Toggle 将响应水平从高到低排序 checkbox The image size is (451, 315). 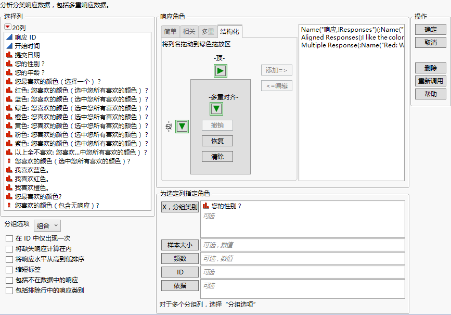(9, 259)
